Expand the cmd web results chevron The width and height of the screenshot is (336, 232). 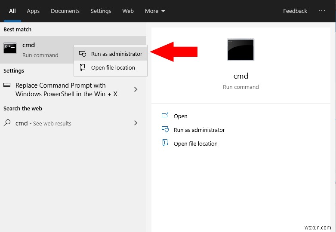coord(136,123)
